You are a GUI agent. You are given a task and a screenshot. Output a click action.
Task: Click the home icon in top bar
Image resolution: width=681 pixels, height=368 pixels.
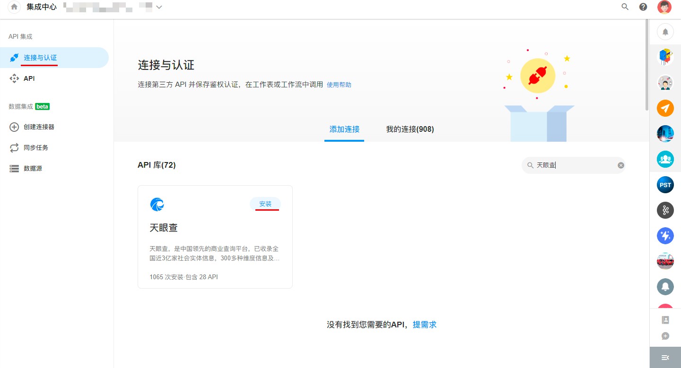pyautogui.click(x=14, y=7)
